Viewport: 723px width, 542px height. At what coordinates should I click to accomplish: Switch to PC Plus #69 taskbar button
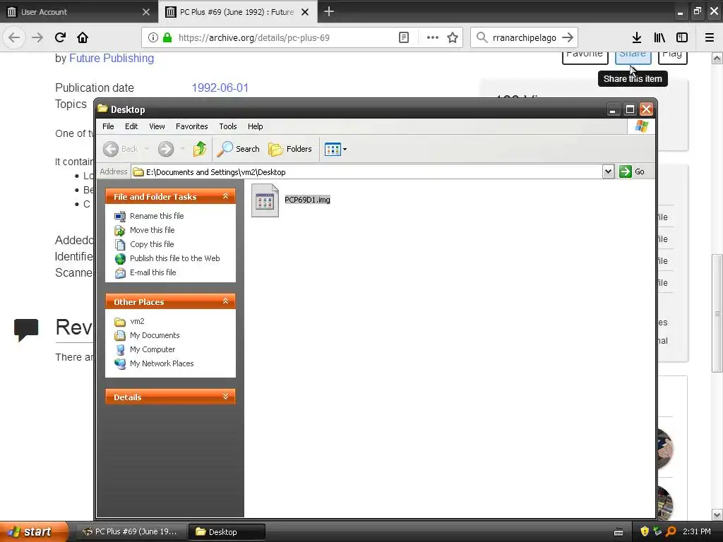click(x=130, y=531)
